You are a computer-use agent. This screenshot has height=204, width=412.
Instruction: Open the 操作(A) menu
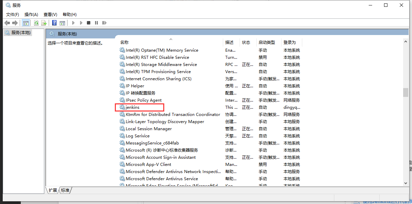coord(31,14)
